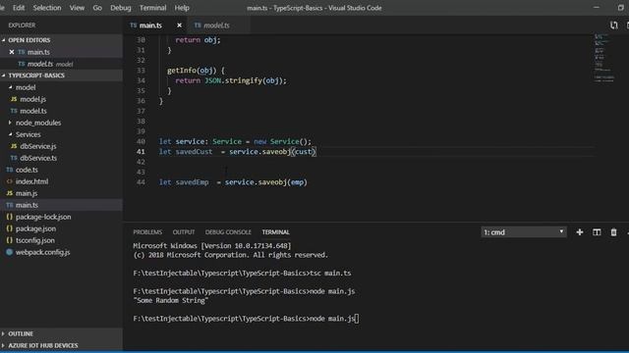Viewport: 629px width, 353px height.
Task: Open the Go menu
Action: [x=97, y=8]
